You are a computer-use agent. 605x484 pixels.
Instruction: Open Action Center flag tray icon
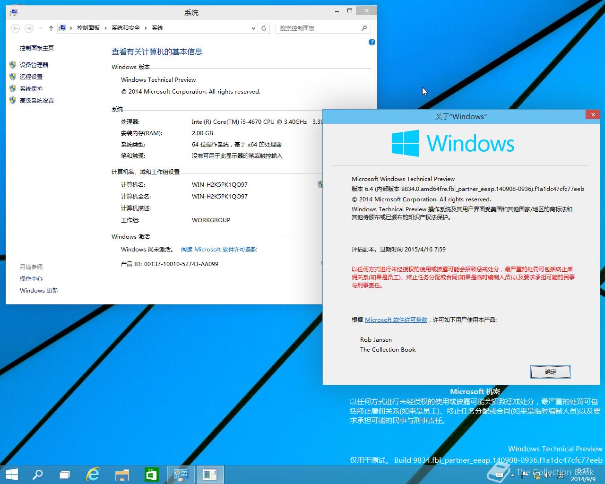coord(525,475)
